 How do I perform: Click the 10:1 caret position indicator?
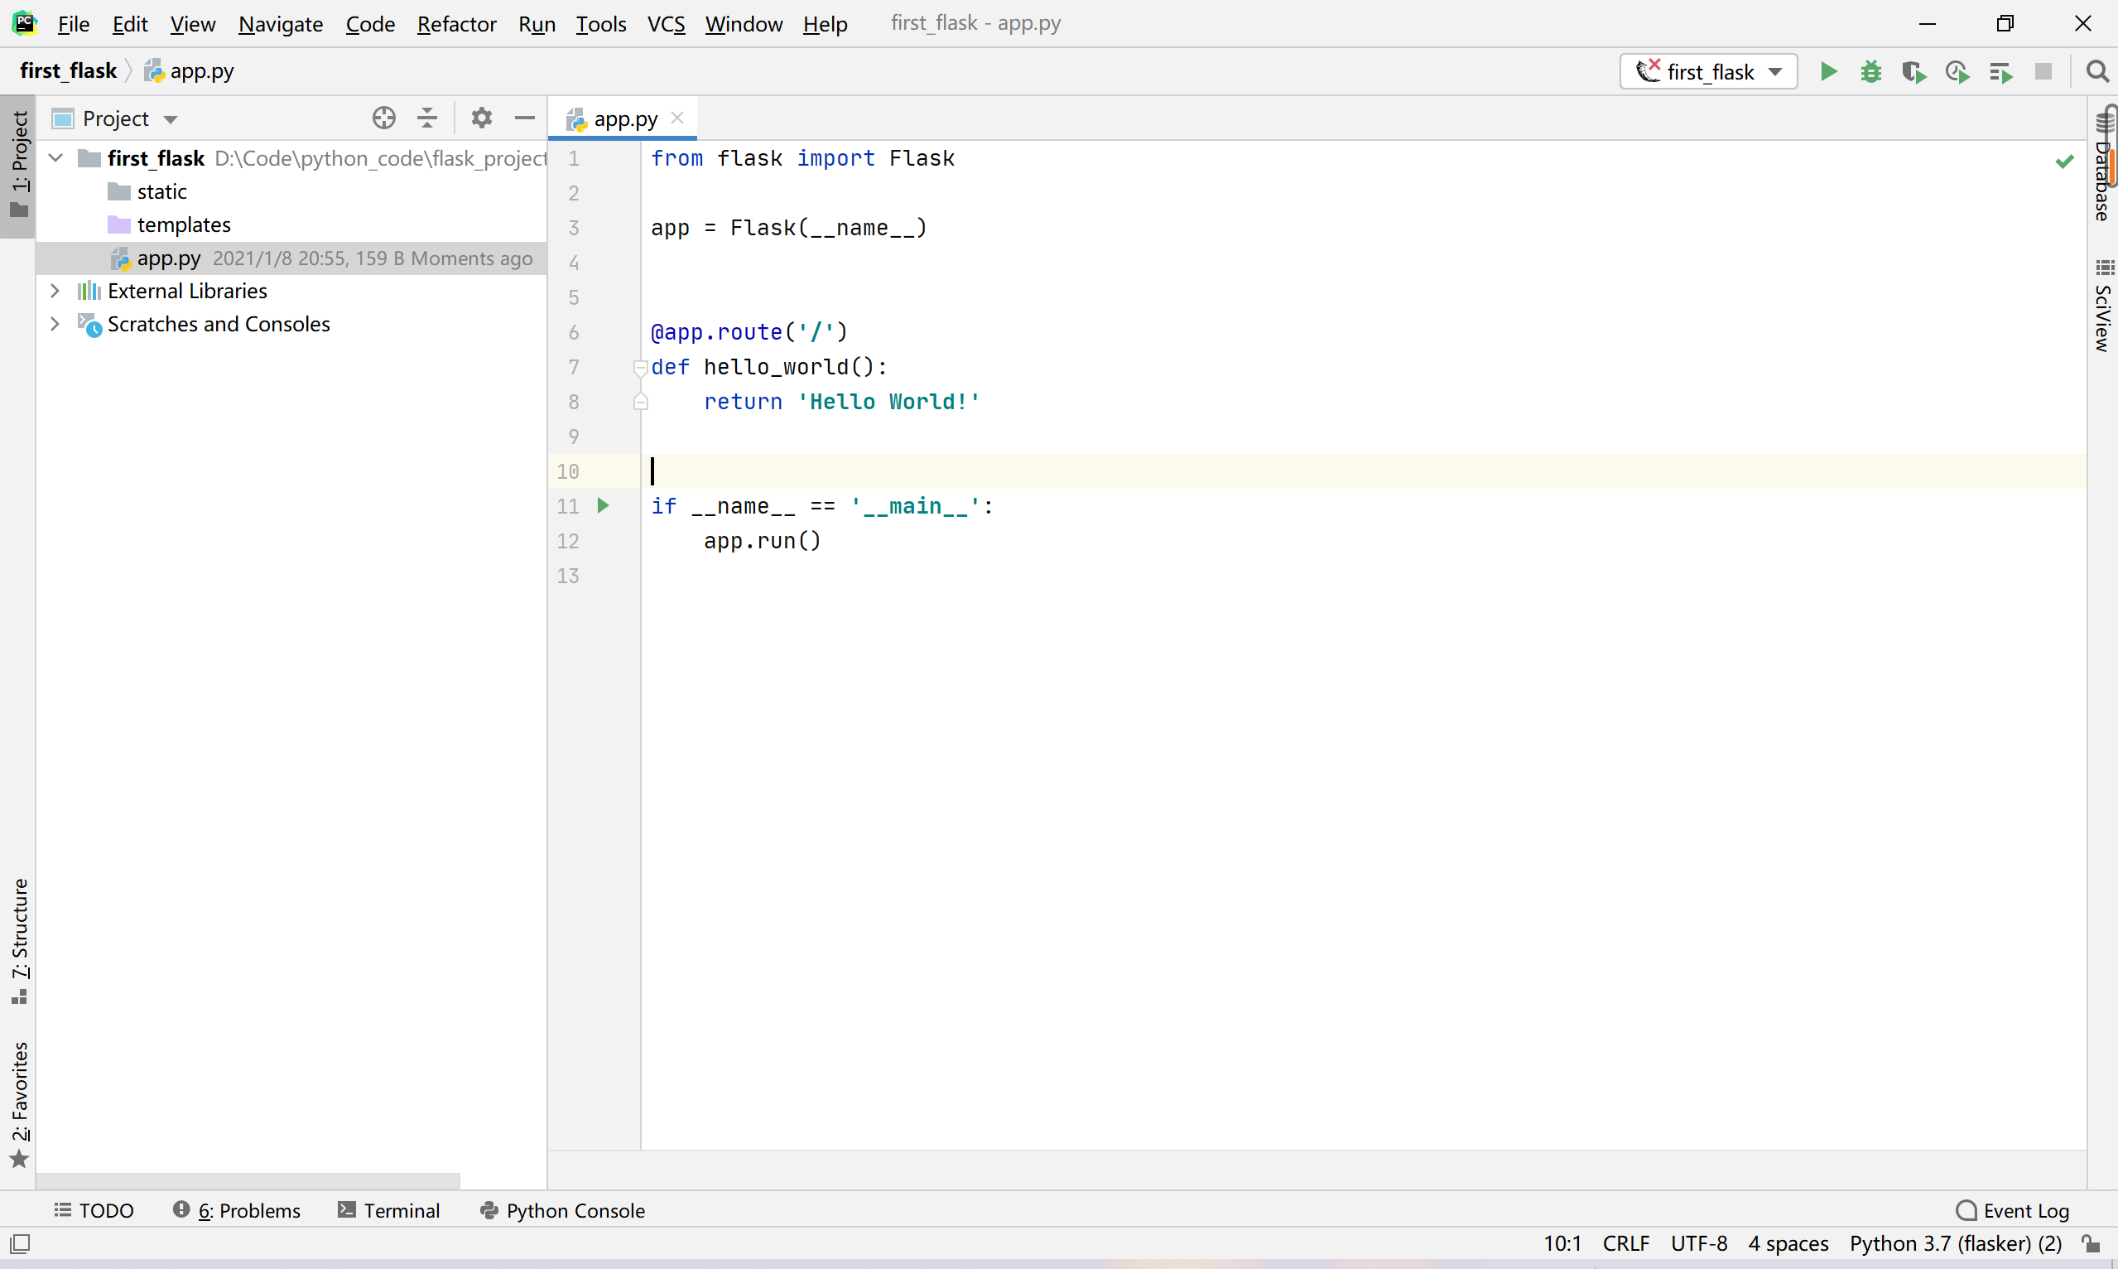coord(1562,1243)
